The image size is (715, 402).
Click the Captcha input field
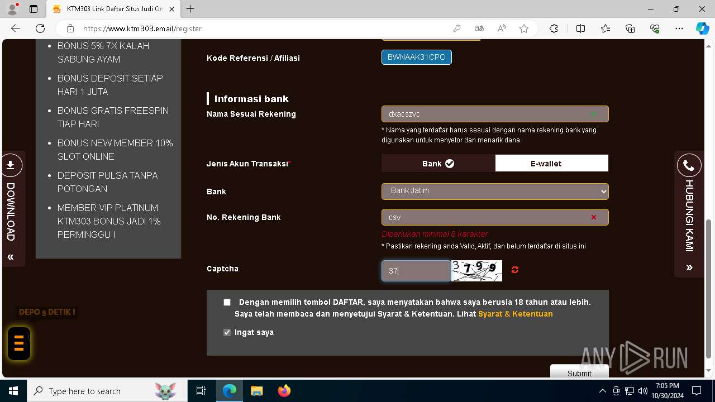(x=416, y=271)
